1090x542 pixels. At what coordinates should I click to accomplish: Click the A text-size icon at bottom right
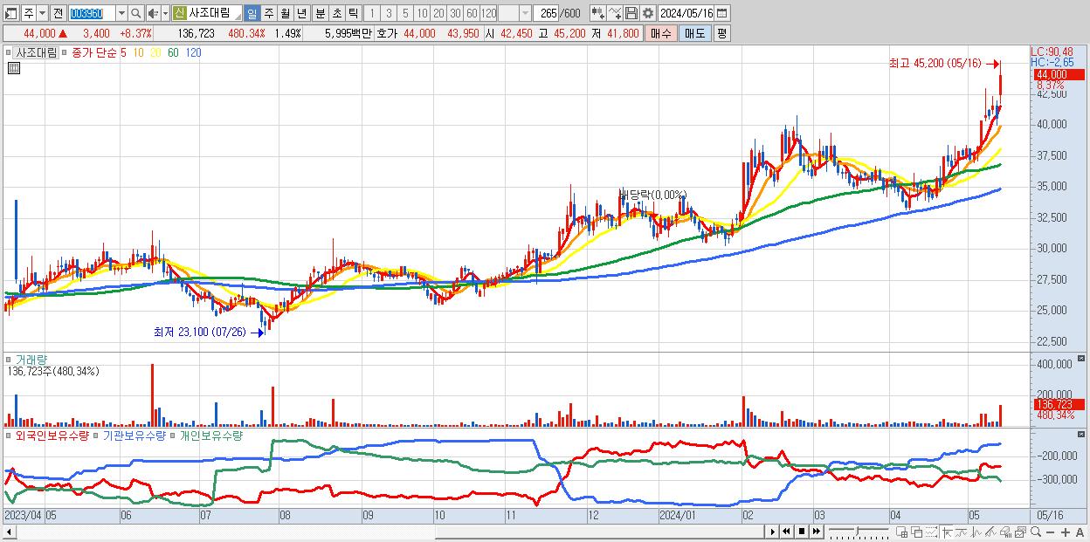click(x=1080, y=532)
